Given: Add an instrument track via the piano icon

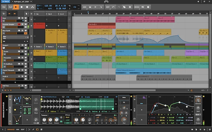Looking at the screenshot, I should (90, 7).
